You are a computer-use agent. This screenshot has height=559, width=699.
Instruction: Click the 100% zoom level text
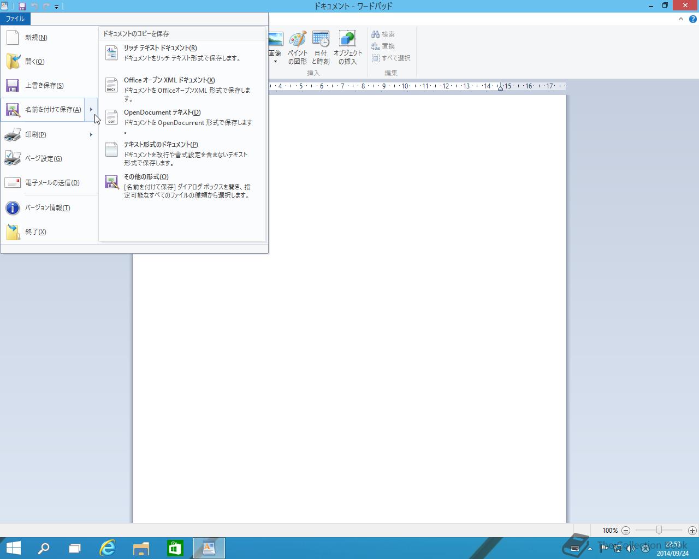point(610,531)
